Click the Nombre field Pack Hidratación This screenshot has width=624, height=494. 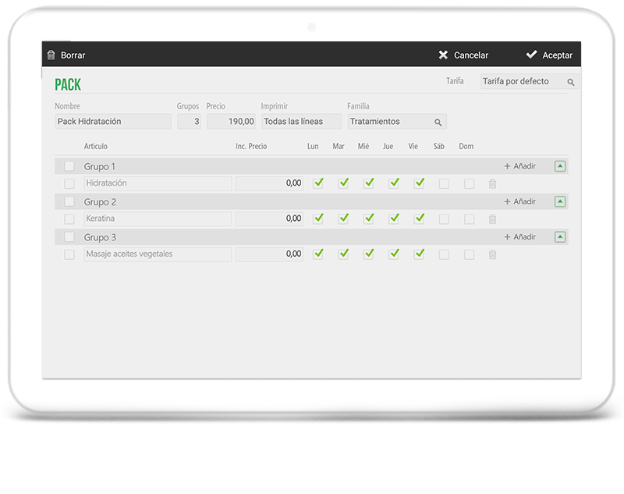click(x=113, y=122)
